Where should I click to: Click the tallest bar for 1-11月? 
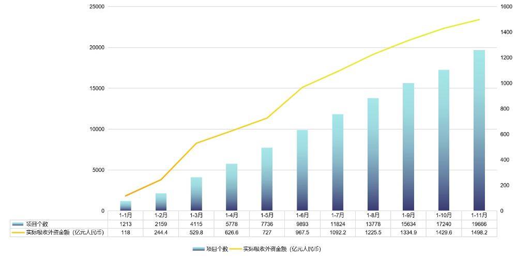pyautogui.click(x=479, y=130)
